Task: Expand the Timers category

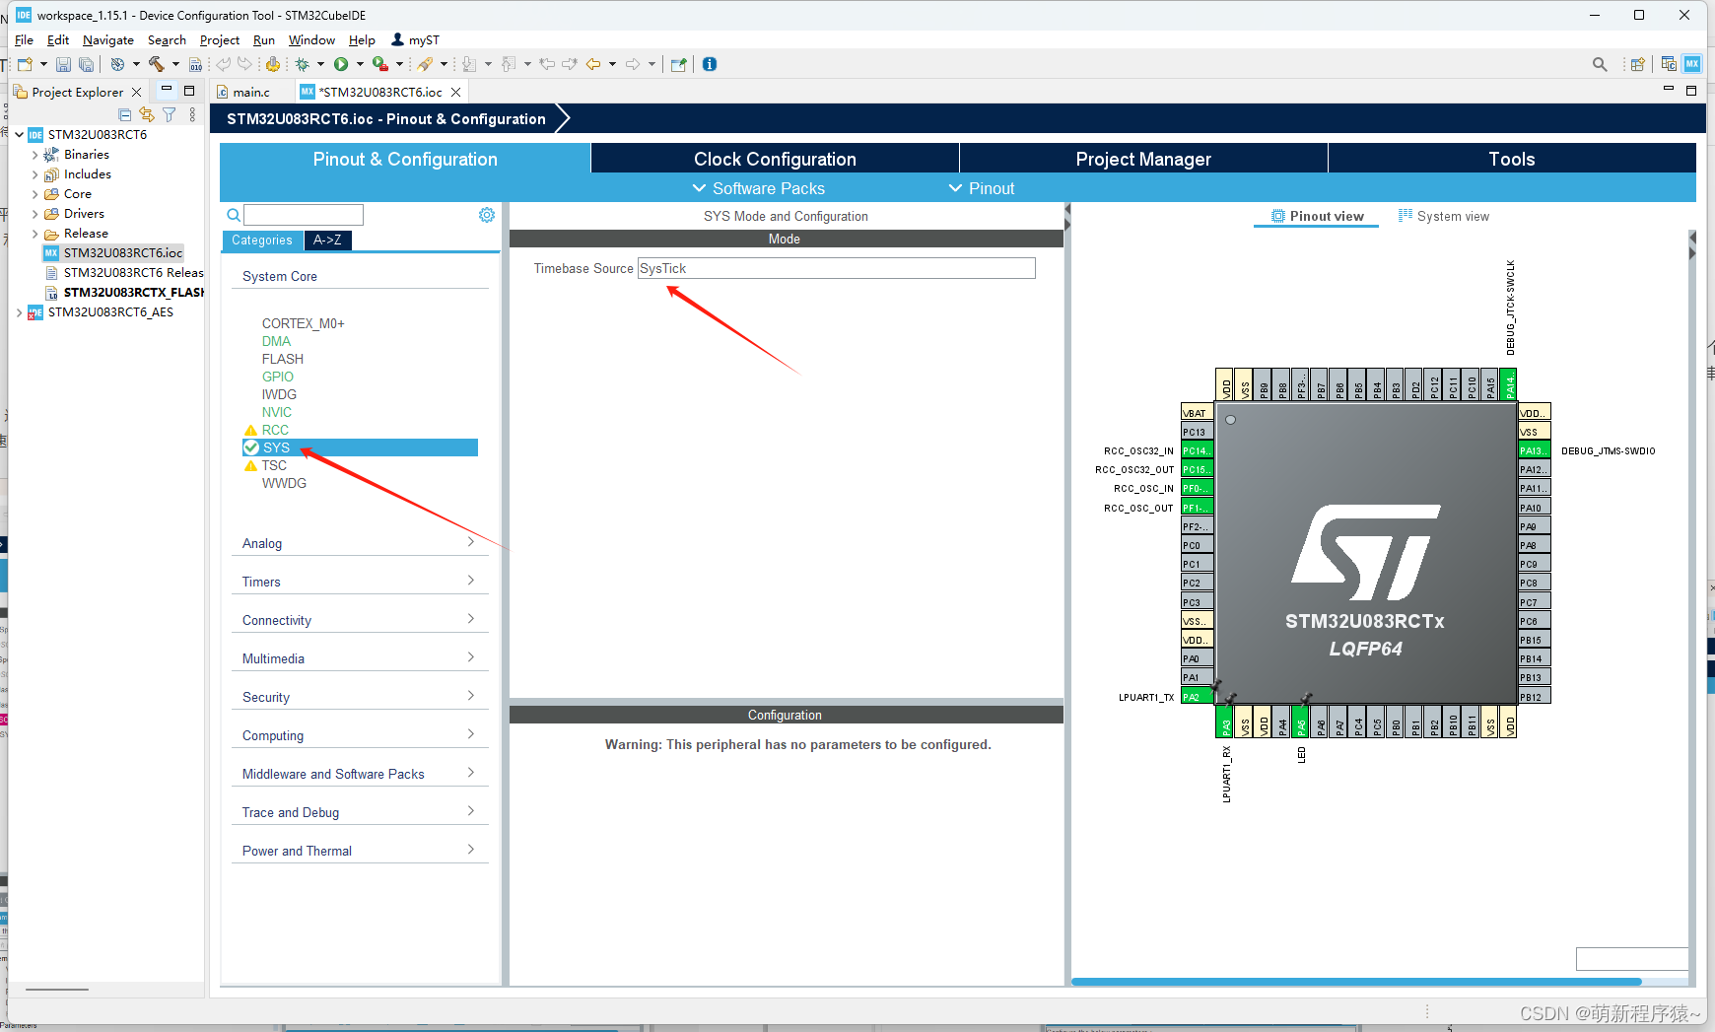Action: coord(471,581)
